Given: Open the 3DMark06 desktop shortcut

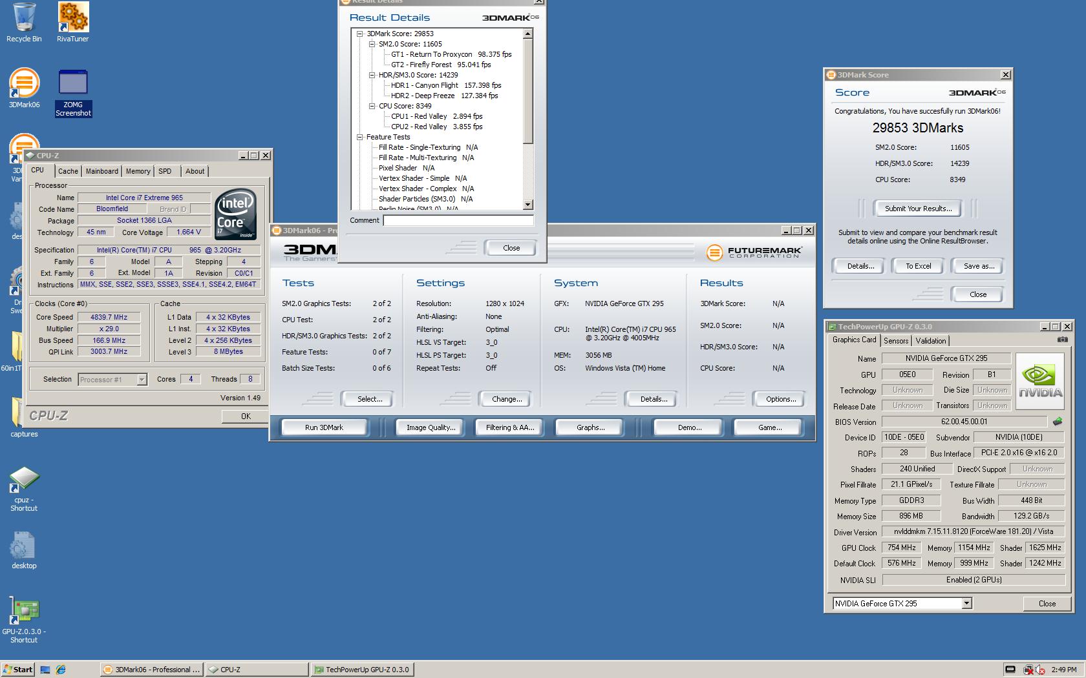Looking at the screenshot, I should 24,88.
